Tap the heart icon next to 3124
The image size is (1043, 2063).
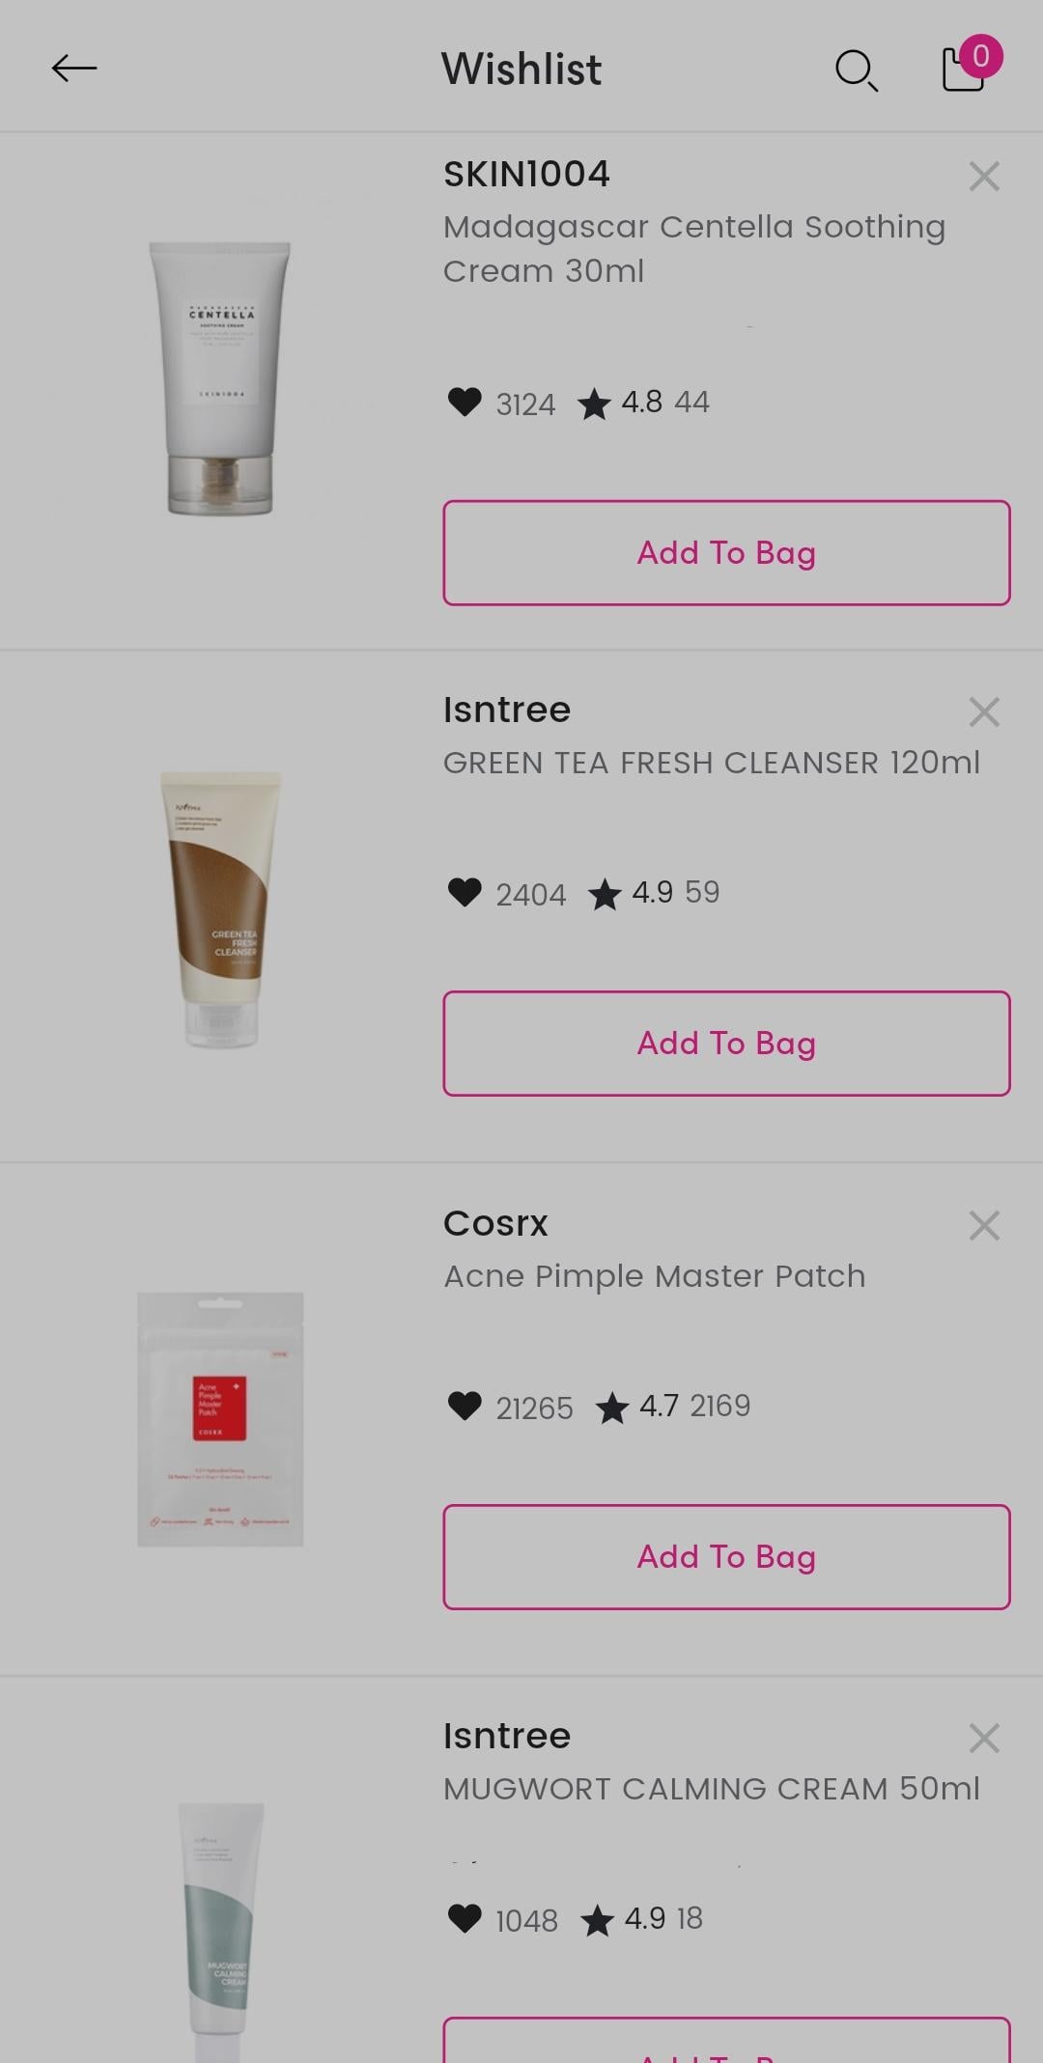tap(465, 402)
